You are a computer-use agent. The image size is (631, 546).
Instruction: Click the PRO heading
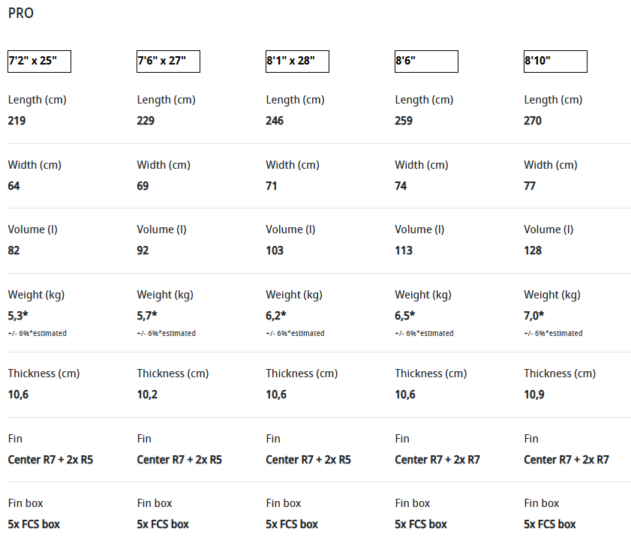[21, 13]
